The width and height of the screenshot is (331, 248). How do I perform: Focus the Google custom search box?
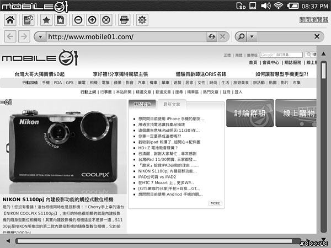pos(281,55)
